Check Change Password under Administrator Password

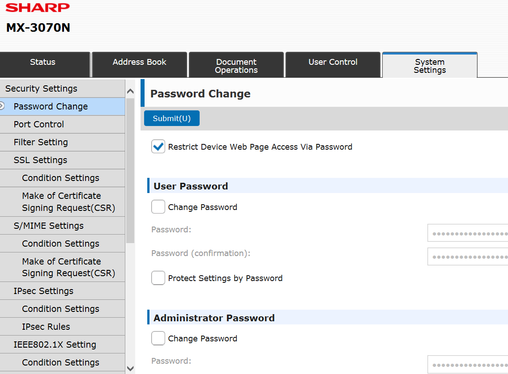click(x=158, y=338)
